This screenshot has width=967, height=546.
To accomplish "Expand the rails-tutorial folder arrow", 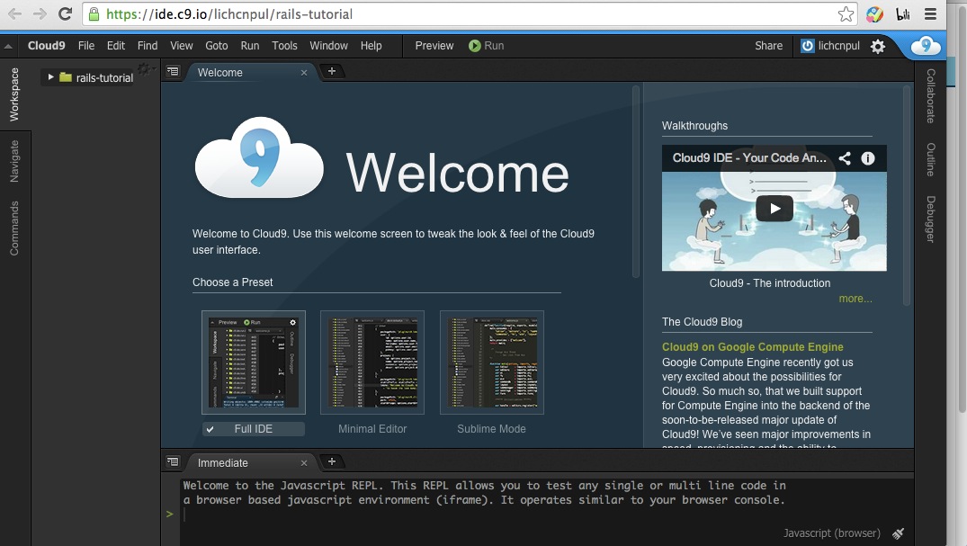I will [x=50, y=77].
